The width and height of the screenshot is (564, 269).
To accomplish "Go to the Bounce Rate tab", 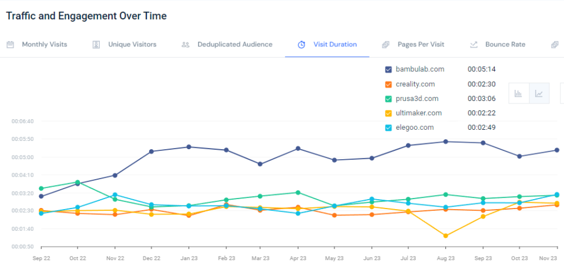I will [x=505, y=45].
